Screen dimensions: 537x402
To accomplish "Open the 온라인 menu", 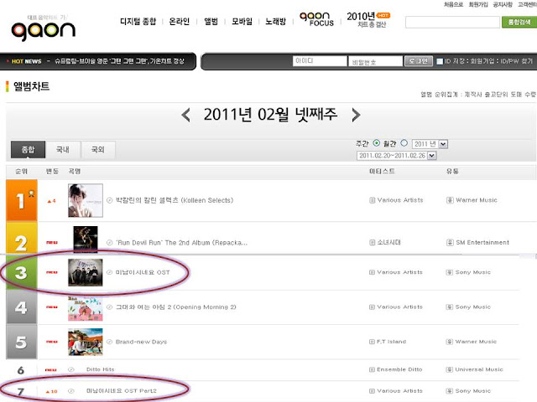I will point(179,22).
